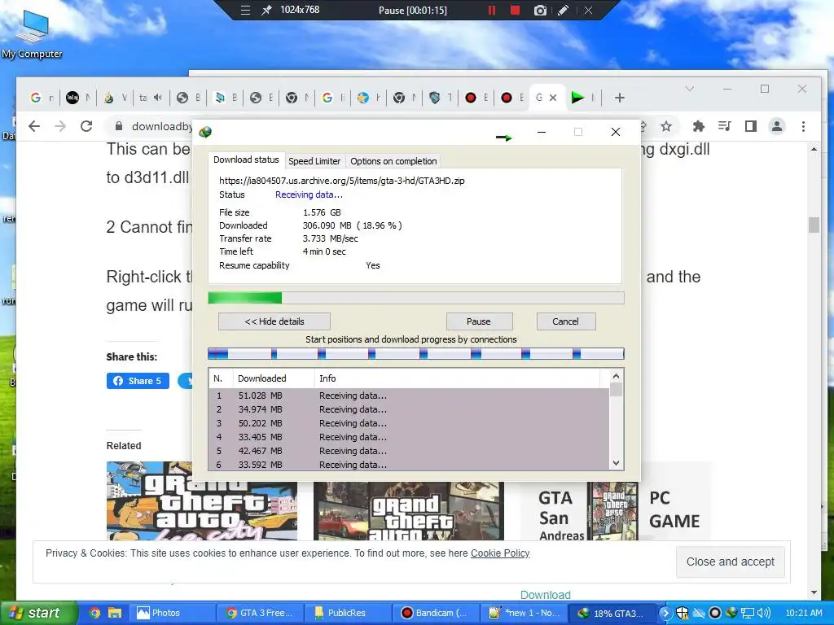Click the Download link at page bottom
The image size is (834, 625).
click(545, 595)
